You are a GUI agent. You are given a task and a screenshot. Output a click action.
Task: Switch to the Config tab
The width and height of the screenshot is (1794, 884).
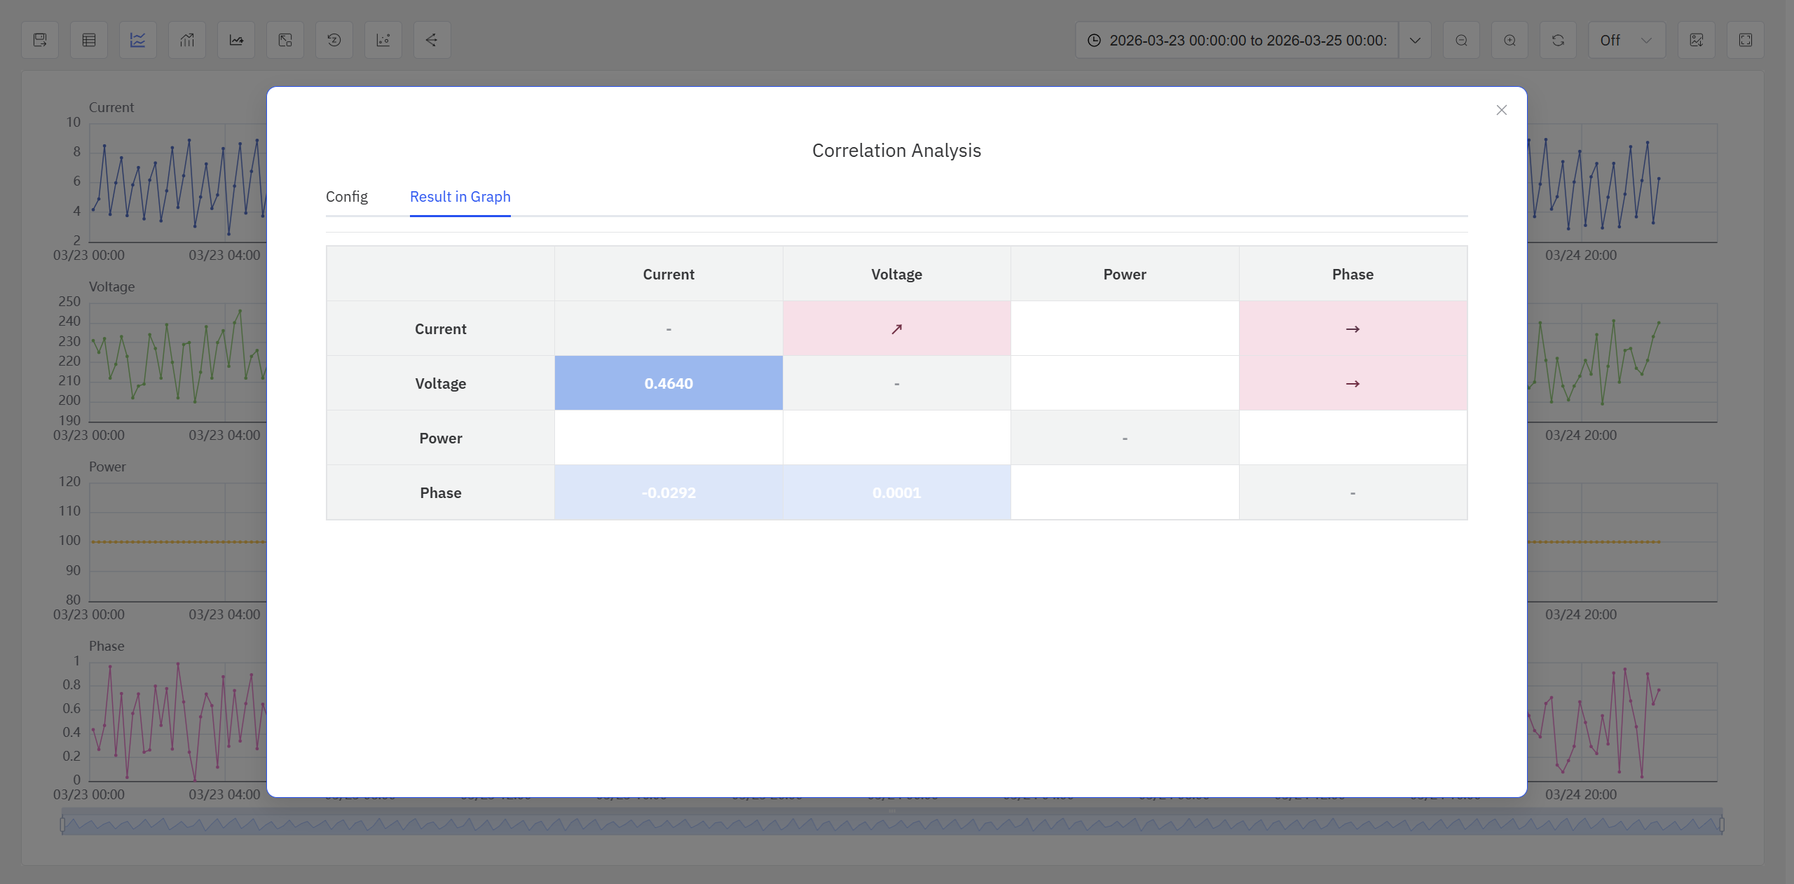pos(347,197)
